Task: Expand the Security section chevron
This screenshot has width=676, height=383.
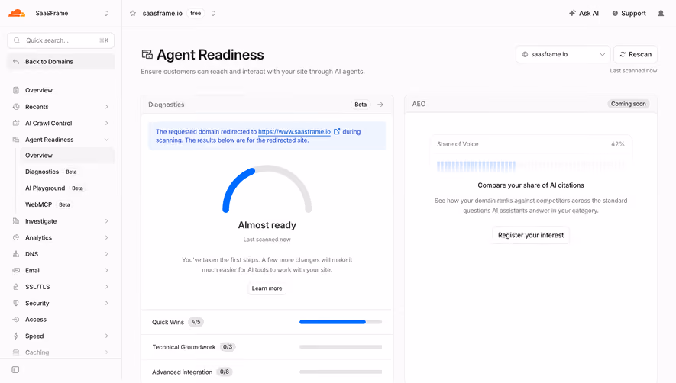Action: (106, 303)
